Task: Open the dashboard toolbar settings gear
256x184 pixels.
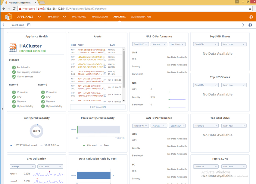Action: click(x=250, y=25)
